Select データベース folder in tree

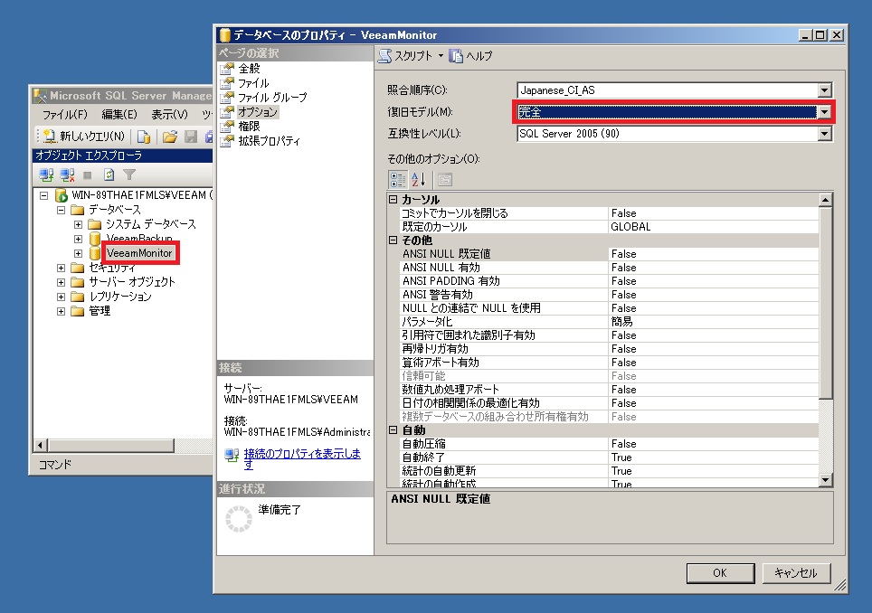point(115,210)
